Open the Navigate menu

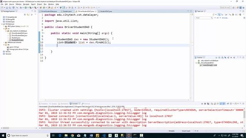click(26, 4)
